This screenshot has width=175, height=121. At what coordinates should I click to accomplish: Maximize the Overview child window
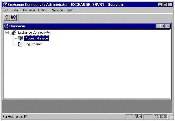[x=163, y=26]
